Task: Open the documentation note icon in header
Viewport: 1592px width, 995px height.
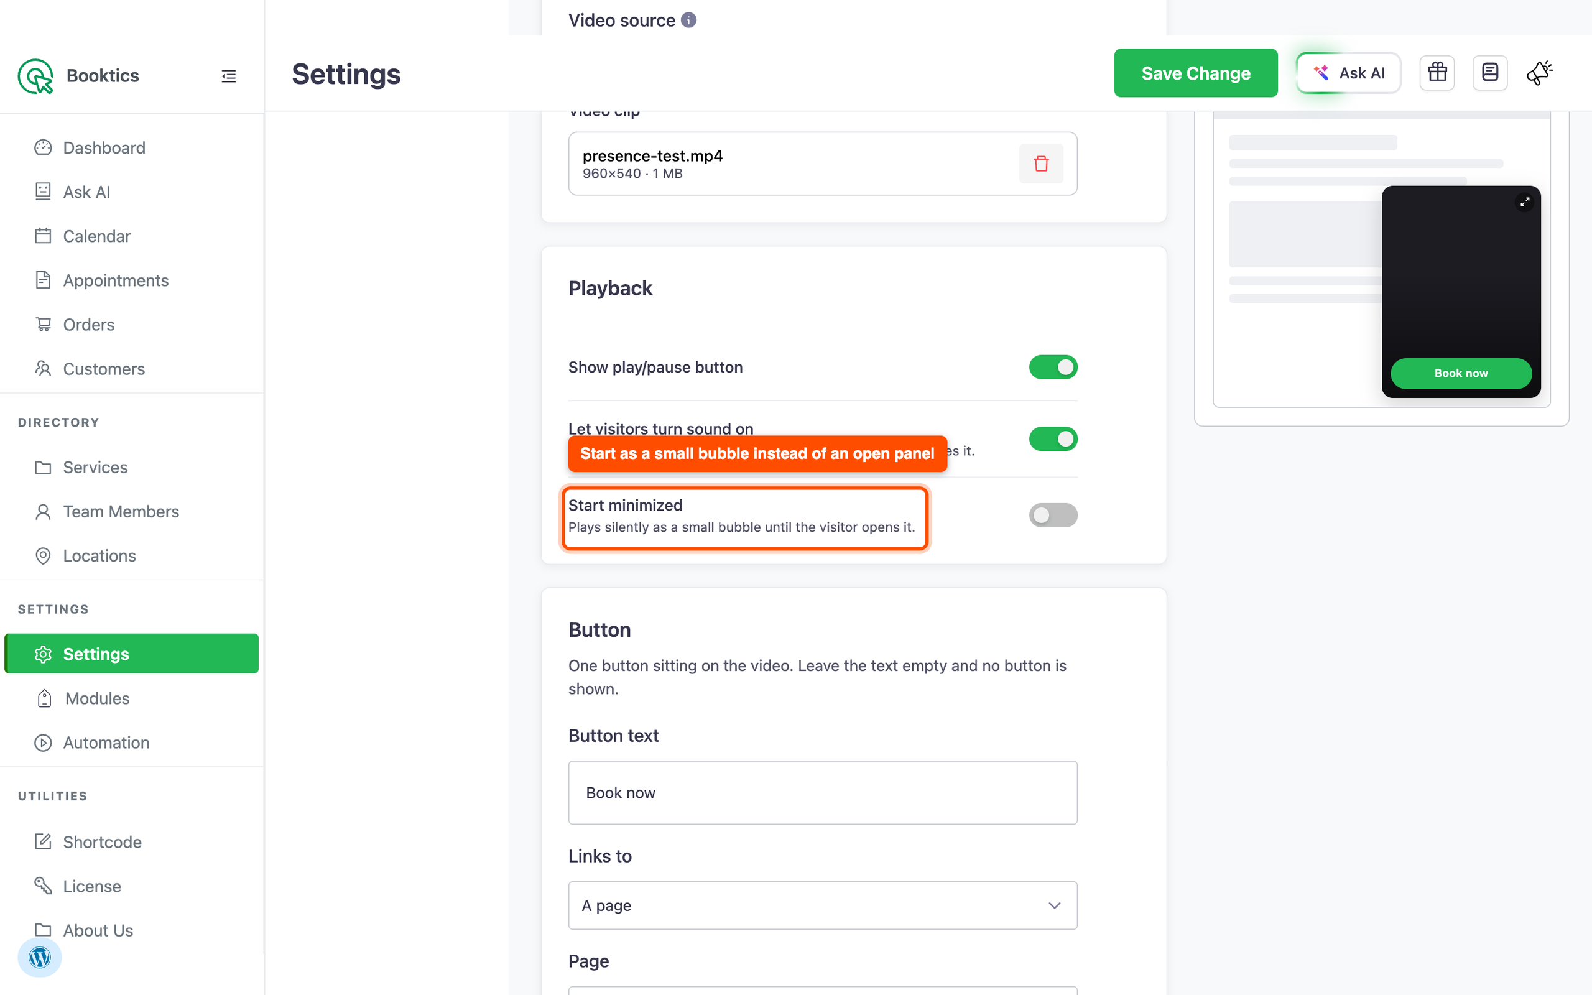Action: [1490, 73]
